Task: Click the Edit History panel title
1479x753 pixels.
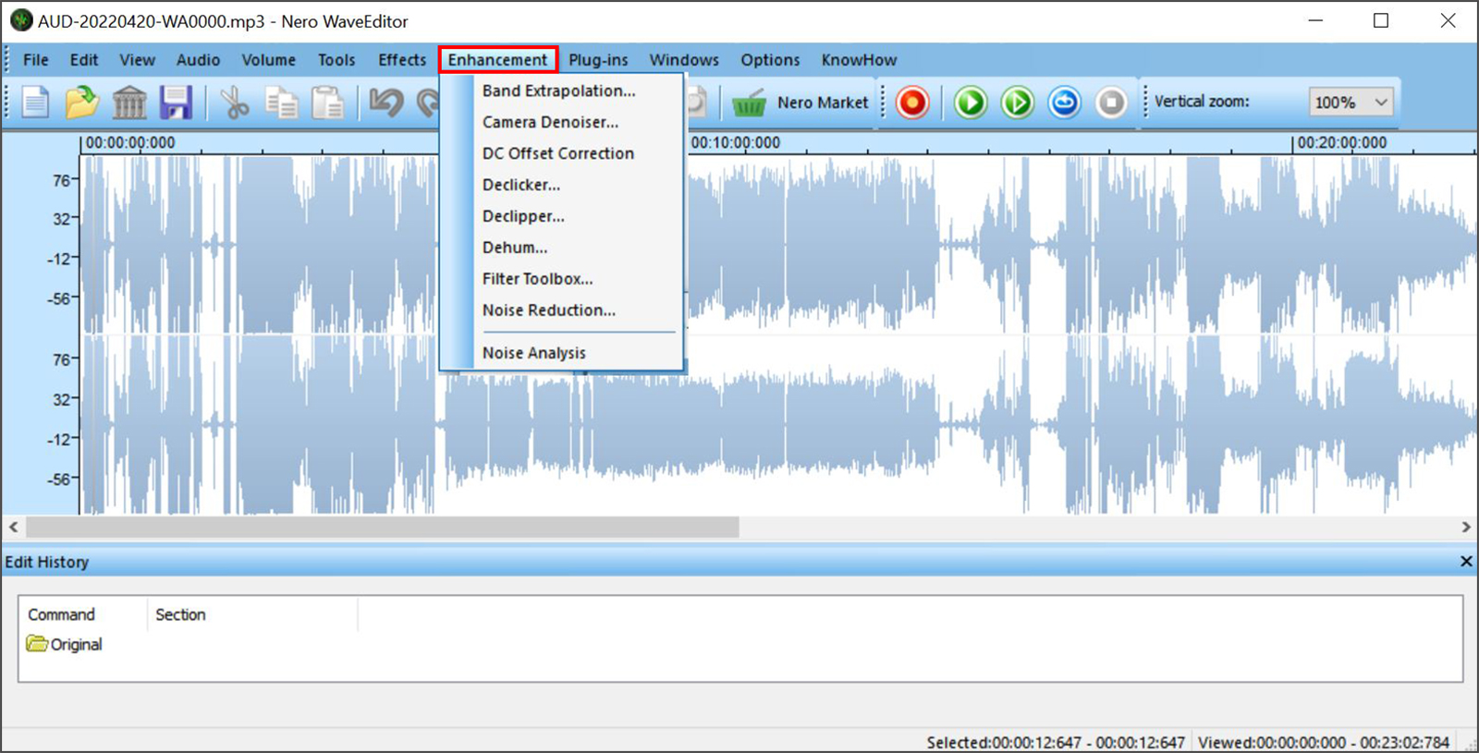Action: (47, 562)
